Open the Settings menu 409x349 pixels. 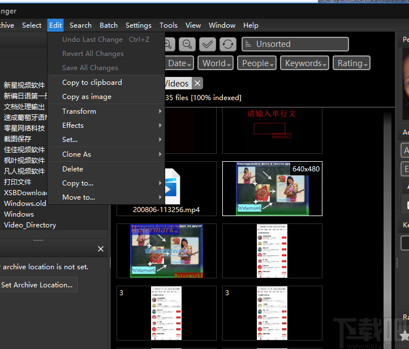[139, 25]
